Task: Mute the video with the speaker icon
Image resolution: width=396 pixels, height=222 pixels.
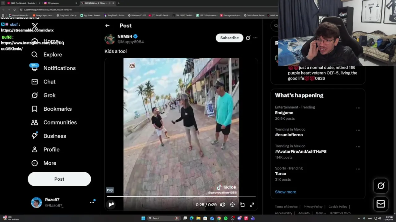Action: point(222,205)
